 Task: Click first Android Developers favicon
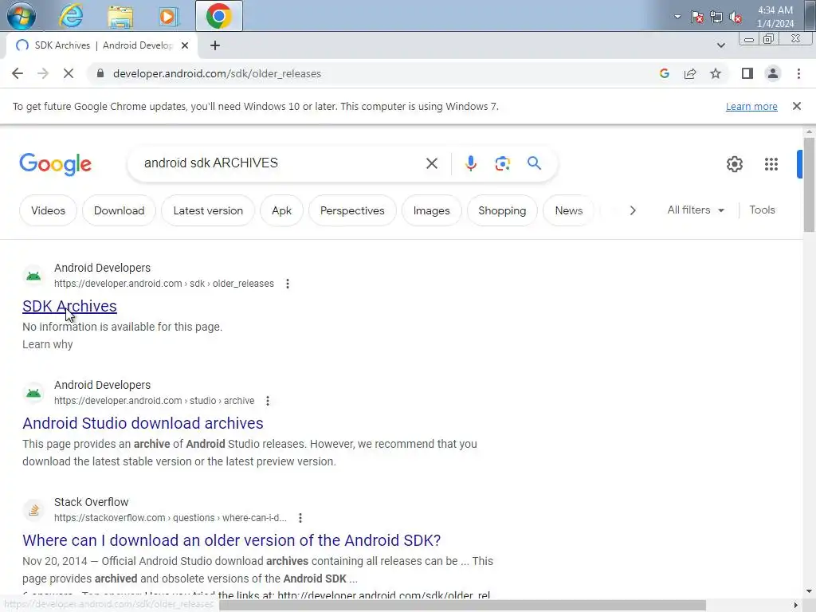click(x=33, y=276)
